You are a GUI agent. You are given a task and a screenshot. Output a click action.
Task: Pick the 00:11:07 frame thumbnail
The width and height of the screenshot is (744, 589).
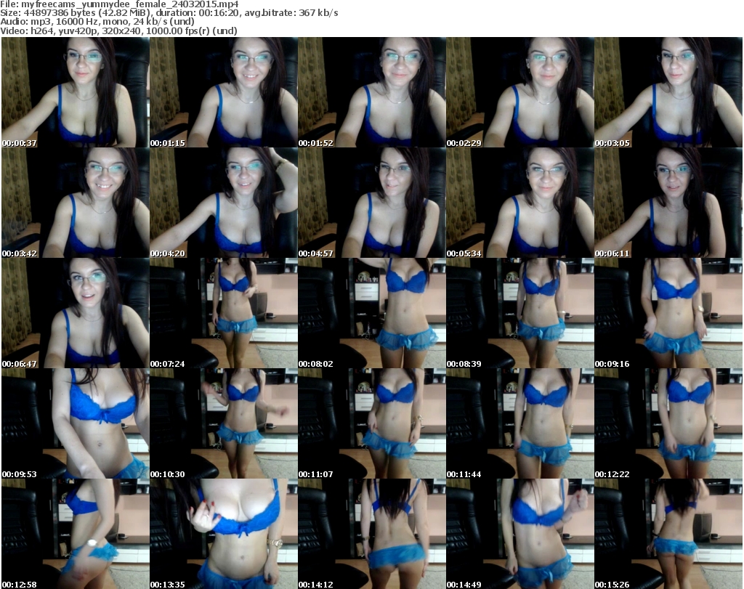pos(371,423)
